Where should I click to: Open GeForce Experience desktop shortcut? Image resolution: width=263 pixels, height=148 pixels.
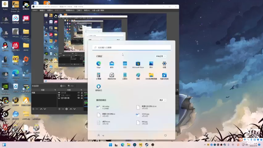pos(5,89)
